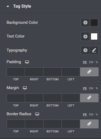
Task: Open global colors for Background Color
Action: tap(85, 22)
